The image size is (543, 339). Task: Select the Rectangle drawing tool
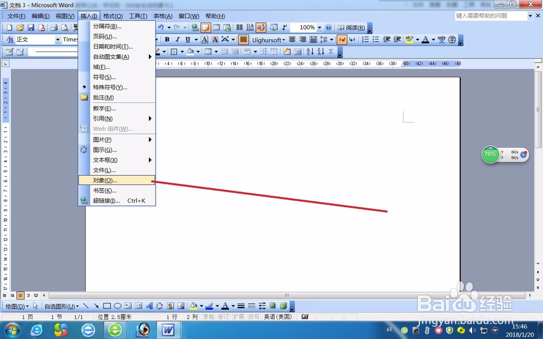(x=107, y=306)
